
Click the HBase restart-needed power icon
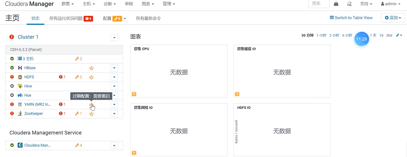92,68
